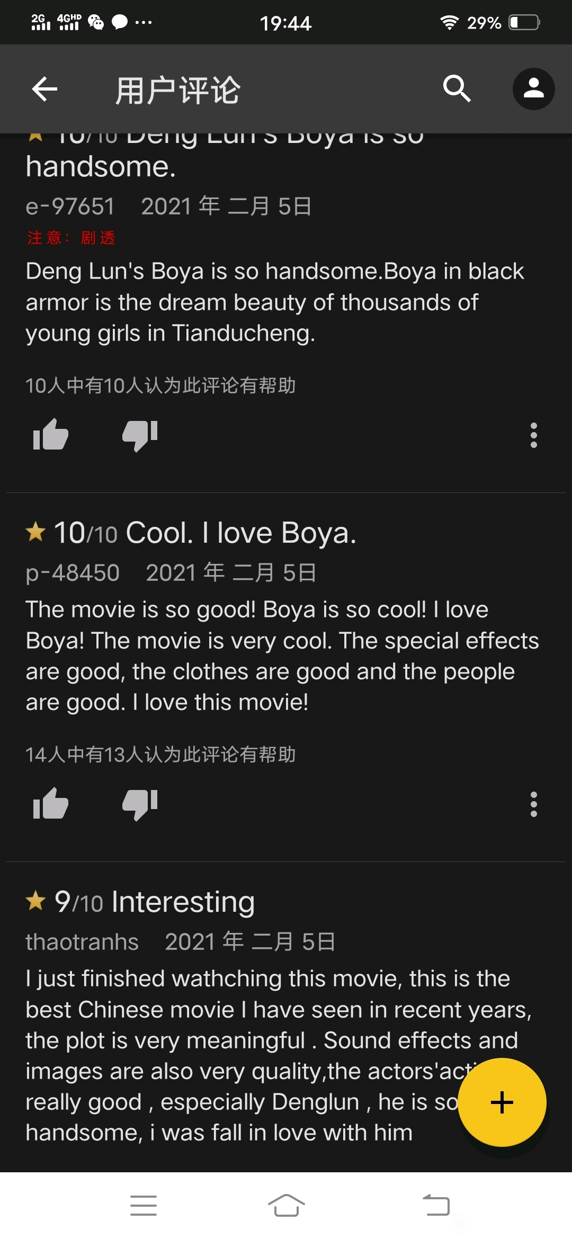Tap the Android recent apps menu button
The height and width of the screenshot is (1239, 572).
(144, 1206)
